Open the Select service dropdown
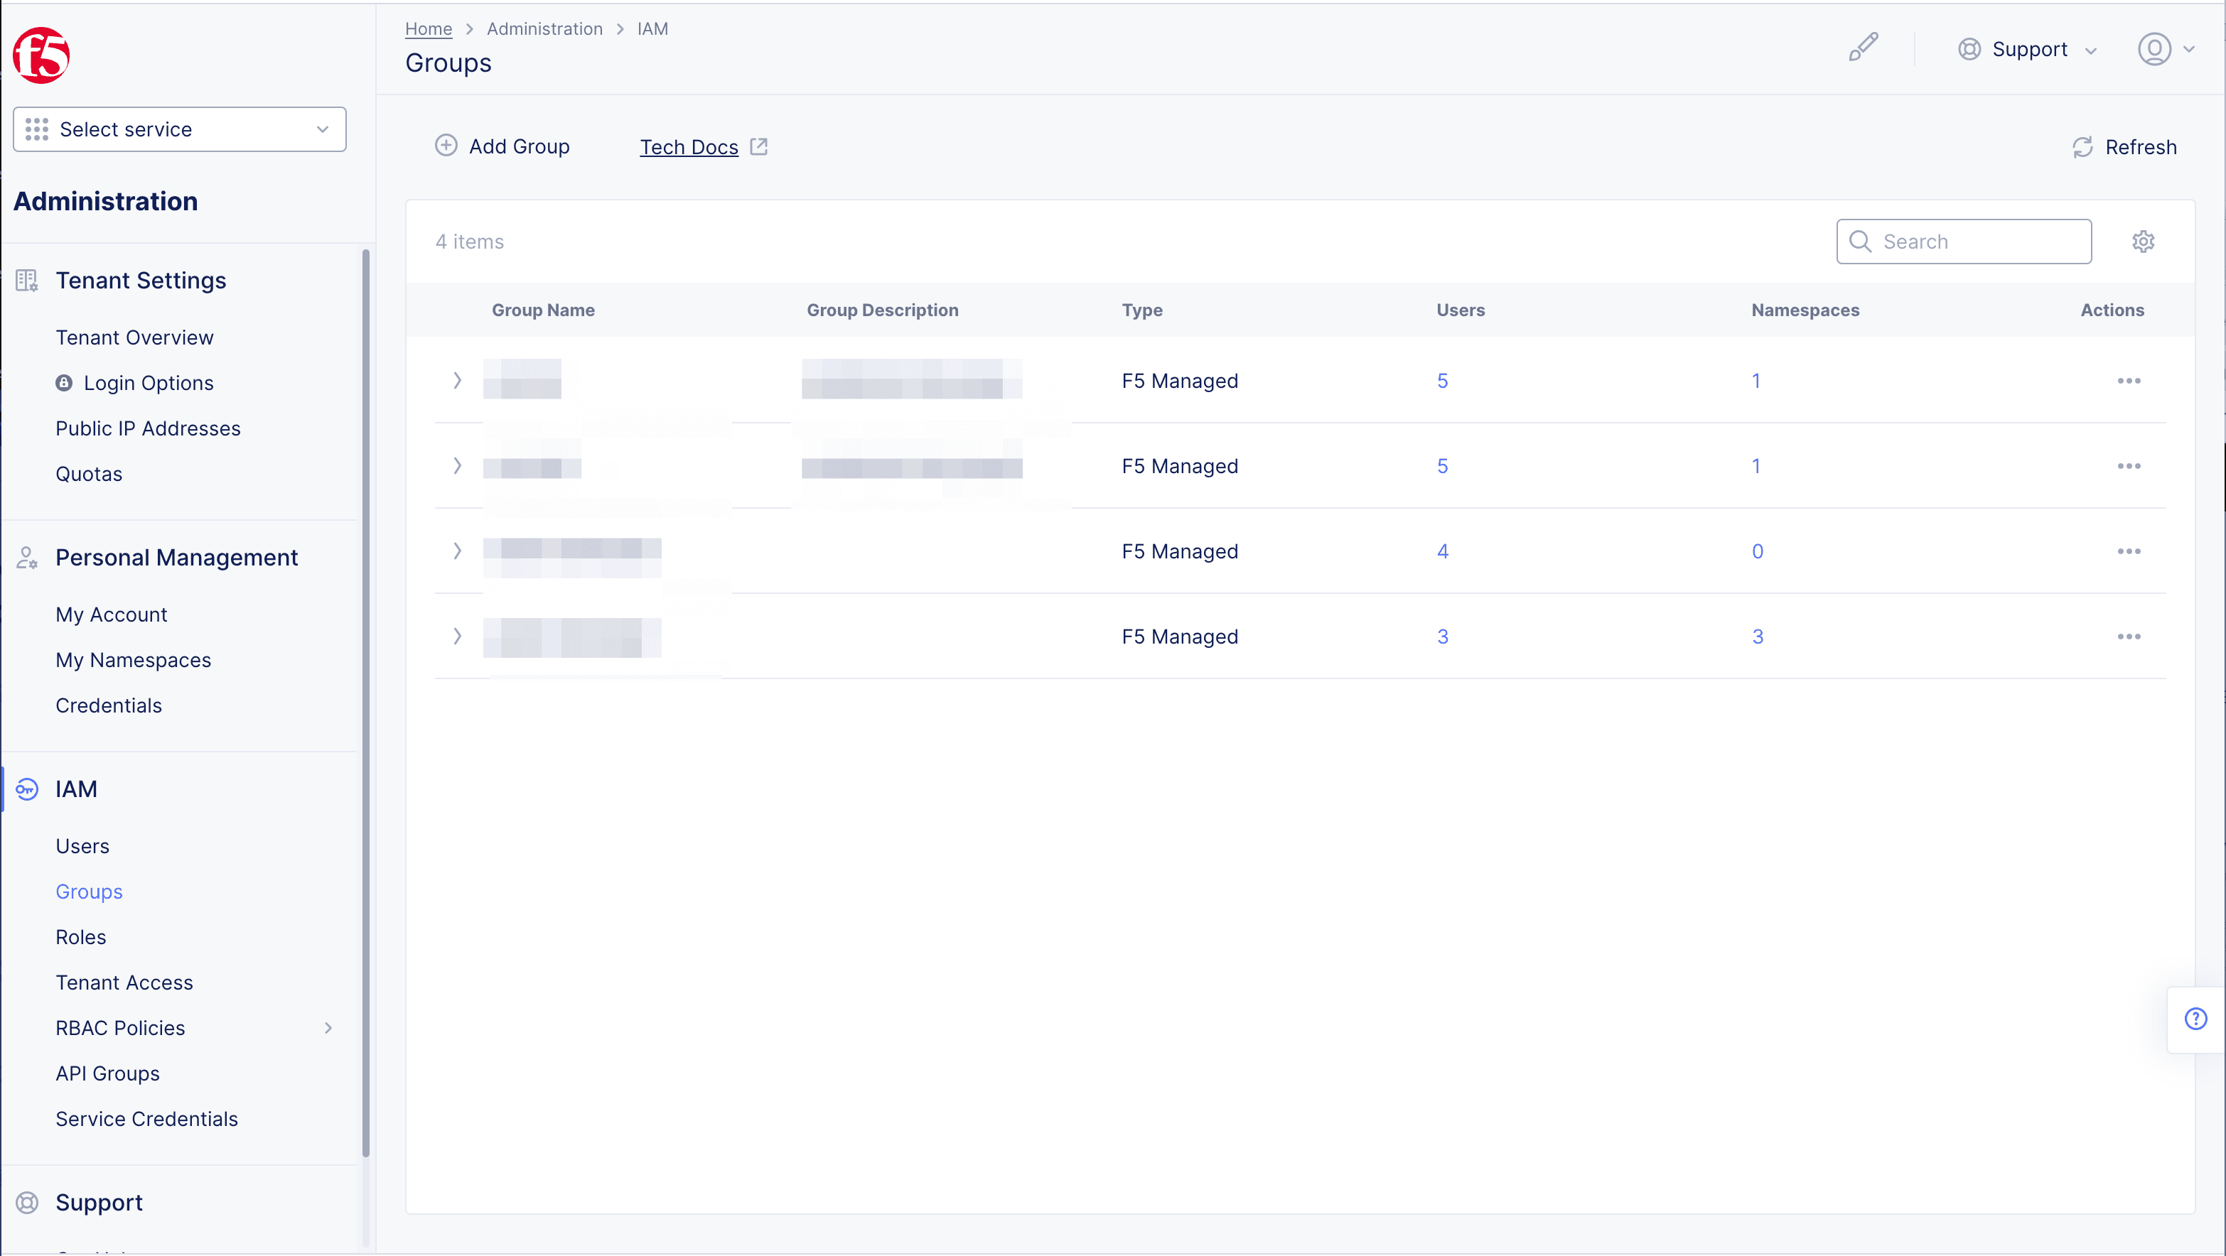Screen dimensions: 2226x1256 [x=179, y=129]
